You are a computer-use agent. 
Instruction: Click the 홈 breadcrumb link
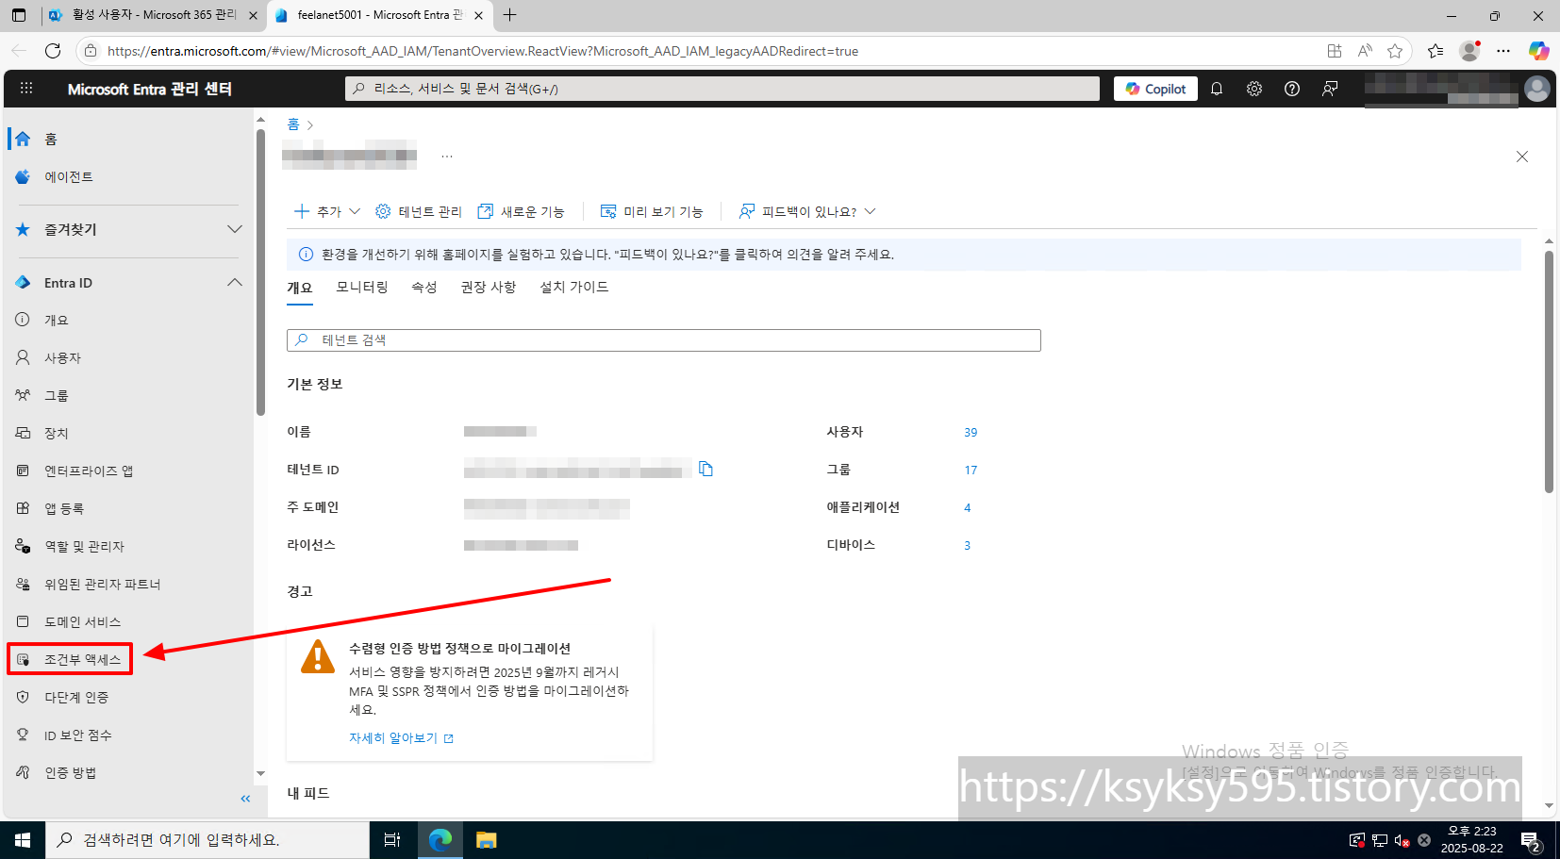pos(293,124)
